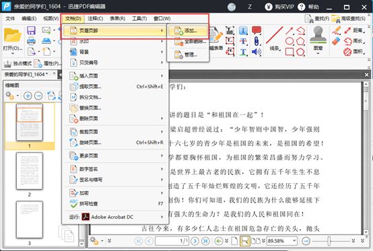This screenshot has height=251, width=373.
Task: Open the Comment (C) menu
Action: tap(95, 19)
